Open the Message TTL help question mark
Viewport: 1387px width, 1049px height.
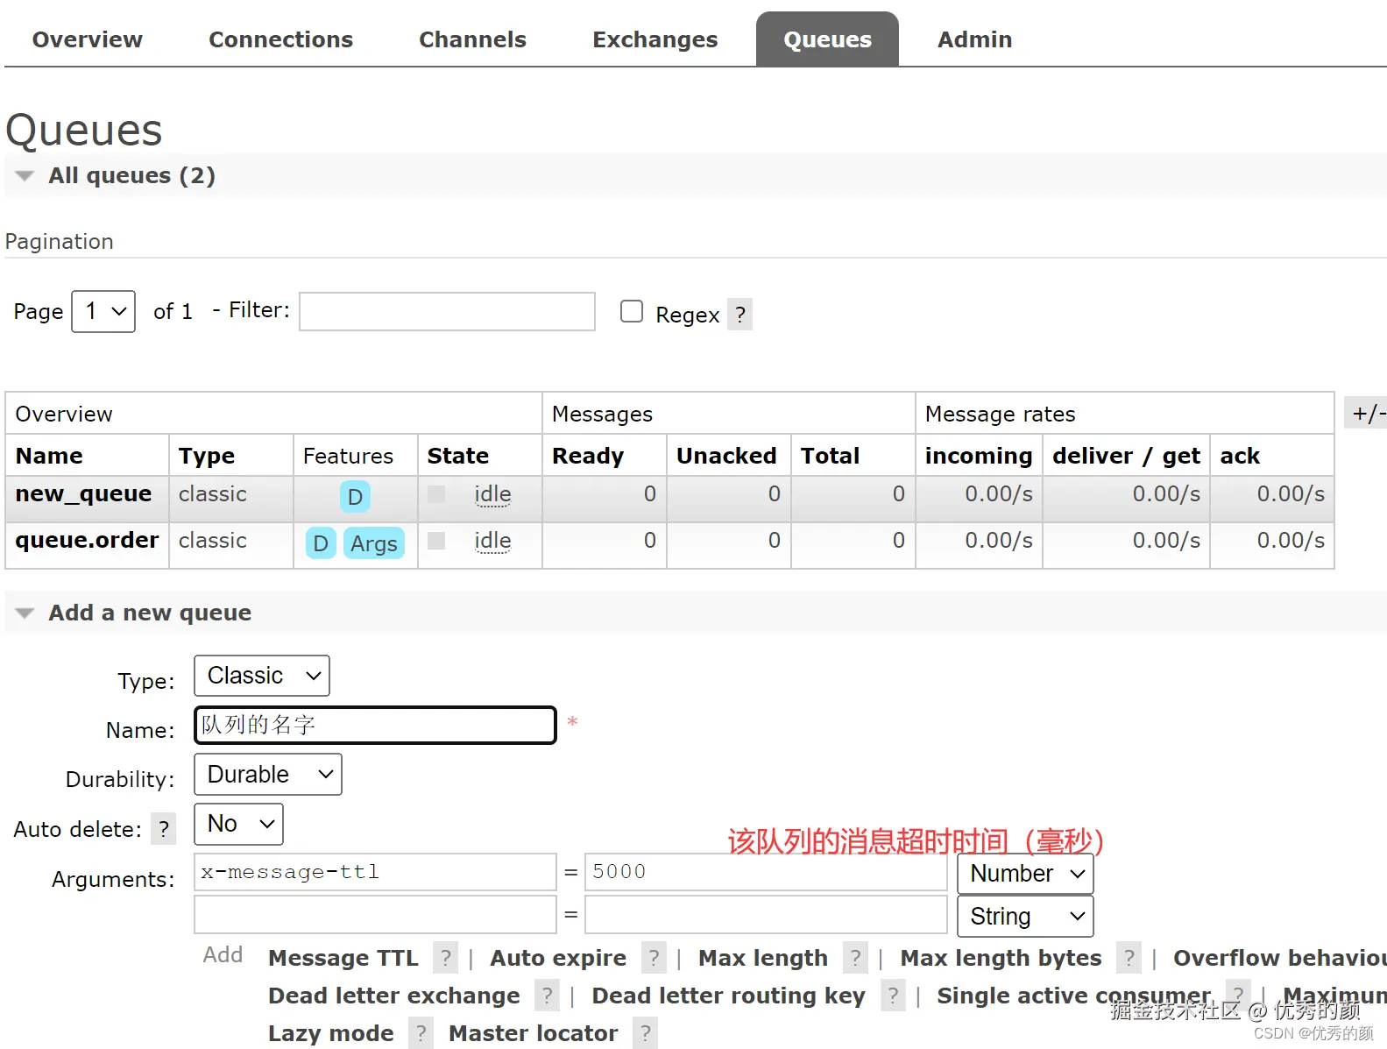[x=446, y=958]
